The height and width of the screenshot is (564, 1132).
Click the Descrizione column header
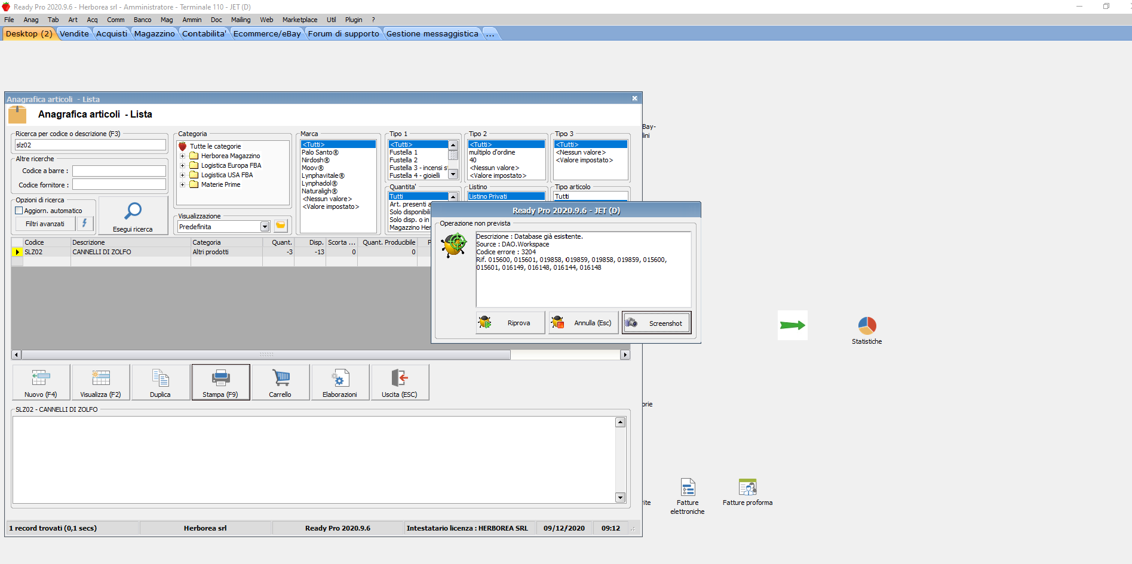[x=131, y=242]
